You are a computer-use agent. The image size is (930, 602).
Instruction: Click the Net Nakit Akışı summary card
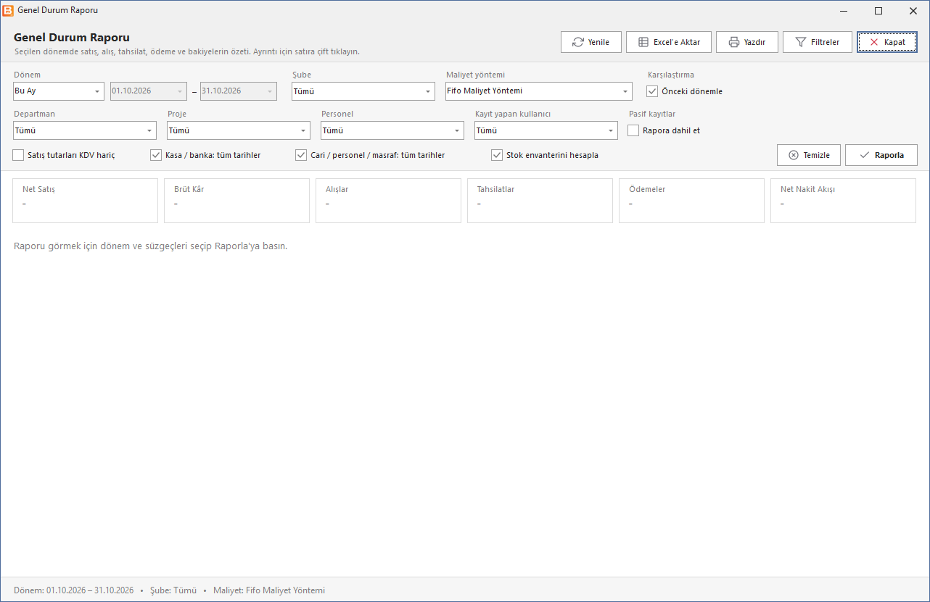tap(843, 201)
